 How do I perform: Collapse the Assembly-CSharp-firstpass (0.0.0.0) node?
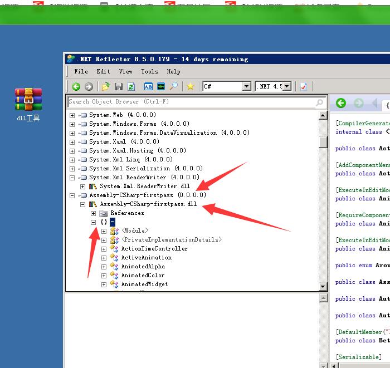(x=72, y=195)
